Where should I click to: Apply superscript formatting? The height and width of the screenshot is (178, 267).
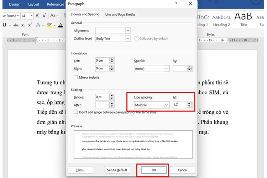[30, 25]
